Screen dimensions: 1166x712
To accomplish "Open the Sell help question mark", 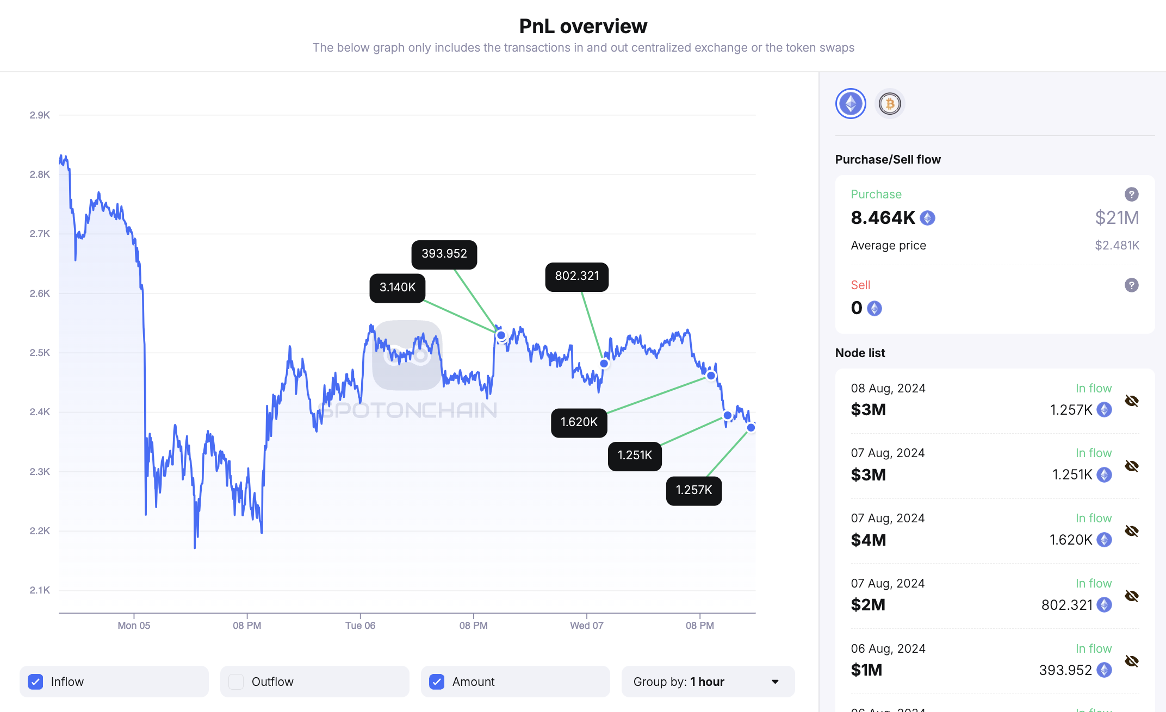I will [1131, 285].
